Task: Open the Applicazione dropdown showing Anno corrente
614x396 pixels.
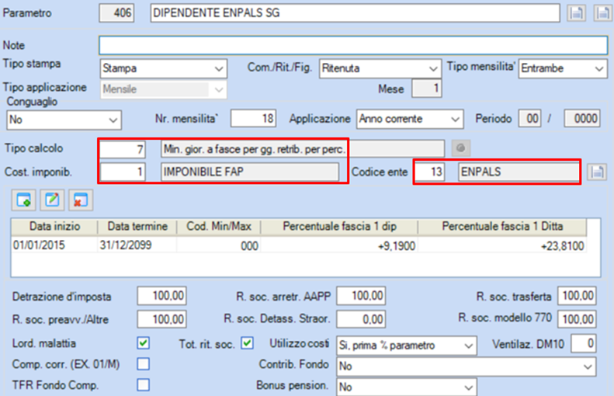Action: [x=410, y=119]
